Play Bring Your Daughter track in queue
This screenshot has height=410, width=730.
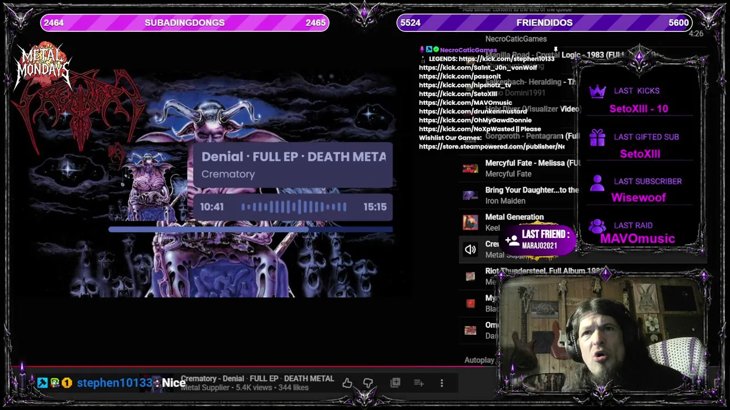pyautogui.click(x=532, y=190)
